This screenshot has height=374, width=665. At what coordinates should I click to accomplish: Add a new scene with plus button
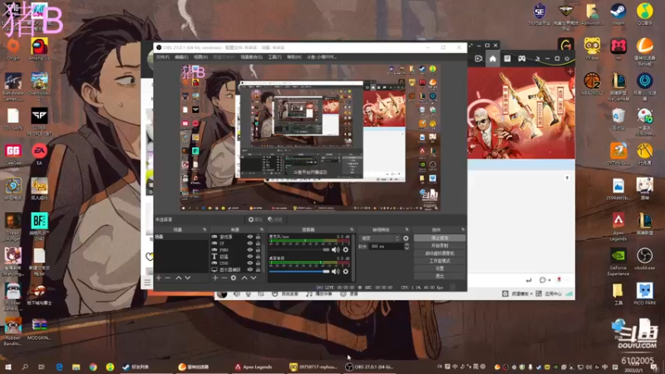pyautogui.click(x=159, y=278)
